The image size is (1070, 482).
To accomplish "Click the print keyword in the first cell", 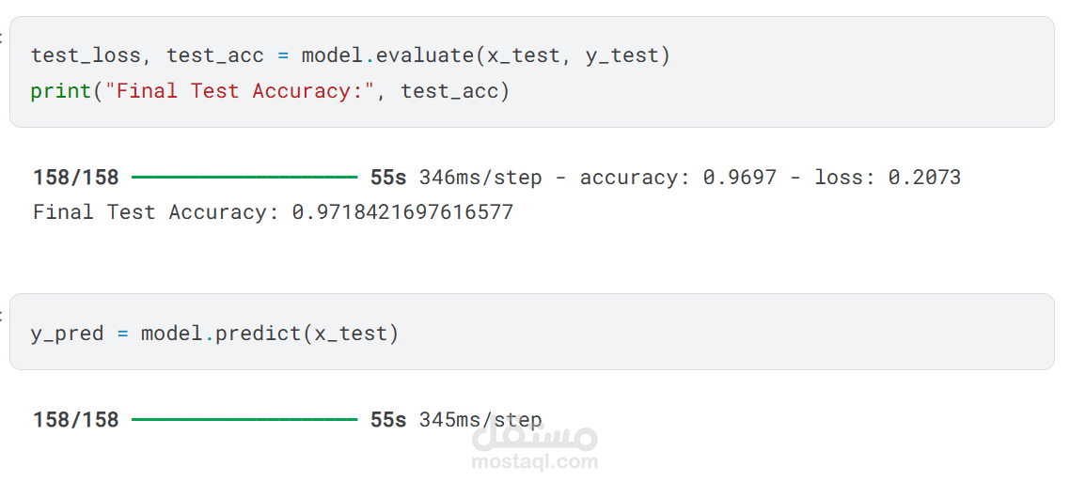I will click(61, 91).
